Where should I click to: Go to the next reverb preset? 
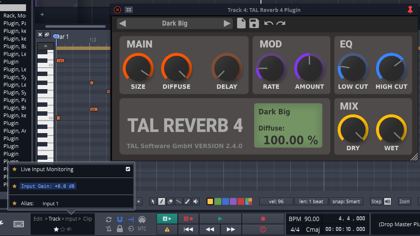(227, 23)
